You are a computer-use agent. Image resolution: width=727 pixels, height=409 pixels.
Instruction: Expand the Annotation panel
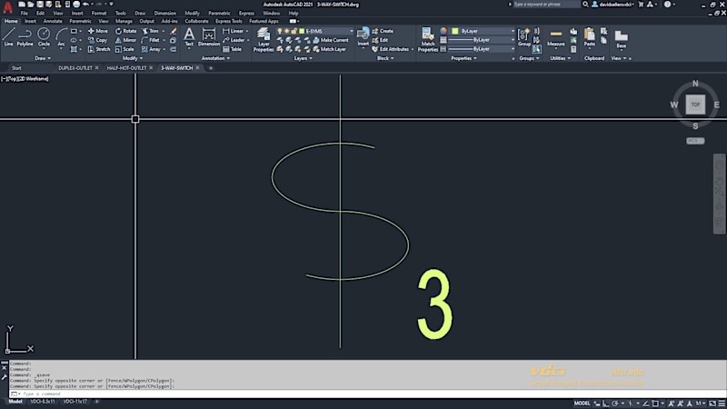pyautogui.click(x=215, y=58)
